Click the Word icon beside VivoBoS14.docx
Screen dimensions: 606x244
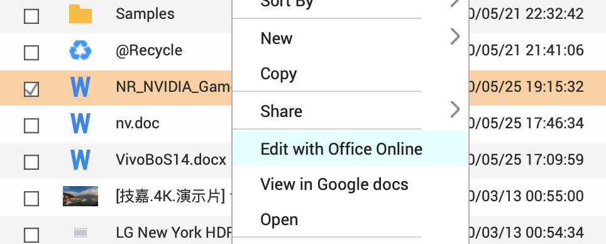[x=80, y=160]
